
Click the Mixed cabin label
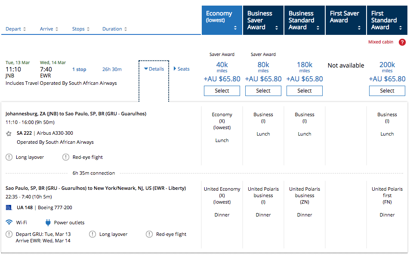(x=380, y=42)
